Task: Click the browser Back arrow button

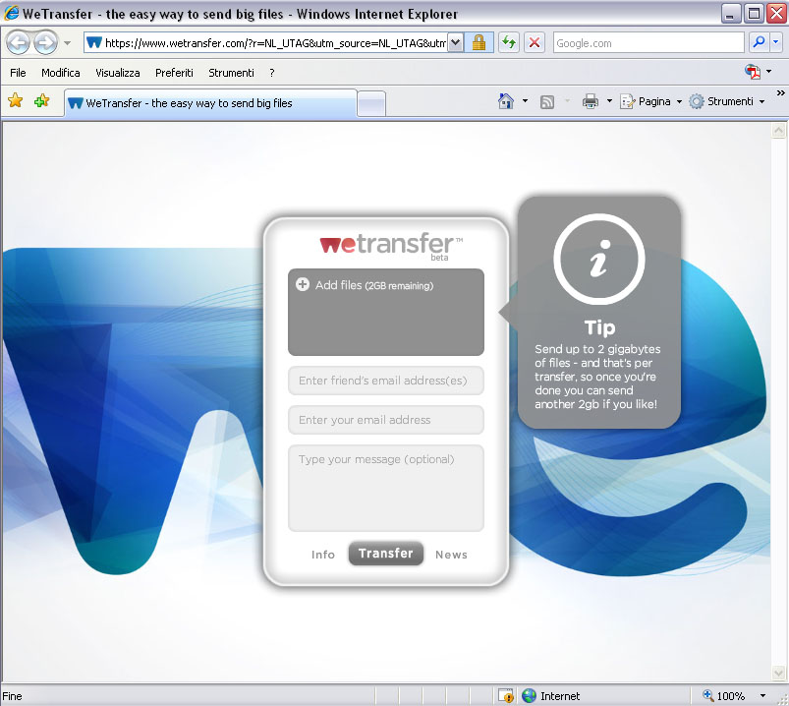Action: coord(19,43)
